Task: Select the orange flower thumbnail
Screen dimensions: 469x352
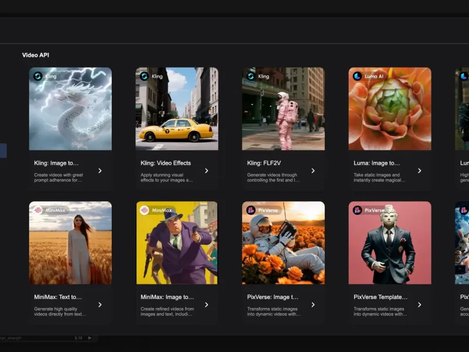Action: tap(390, 109)
